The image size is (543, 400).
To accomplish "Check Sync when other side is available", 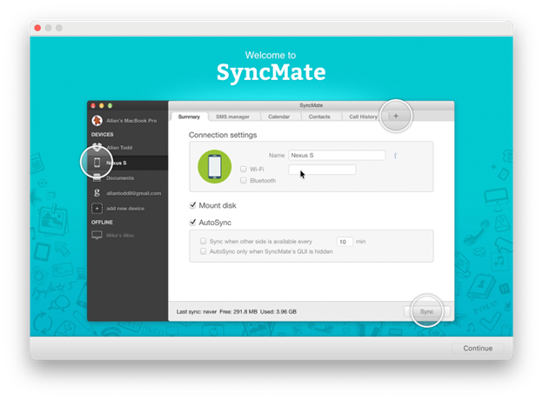I will (204, 241).
